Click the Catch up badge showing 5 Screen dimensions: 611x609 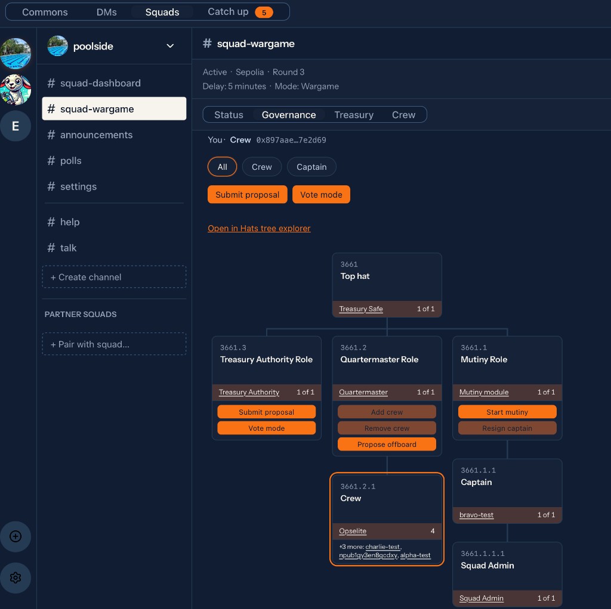click(264, 13)
